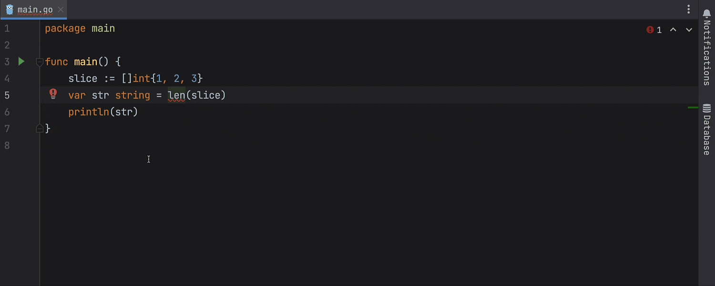The height and width of the screenshot is (286, 715).
Task: Click the string type on line 5
Action: pyautogui.click(x=133, y=95)
